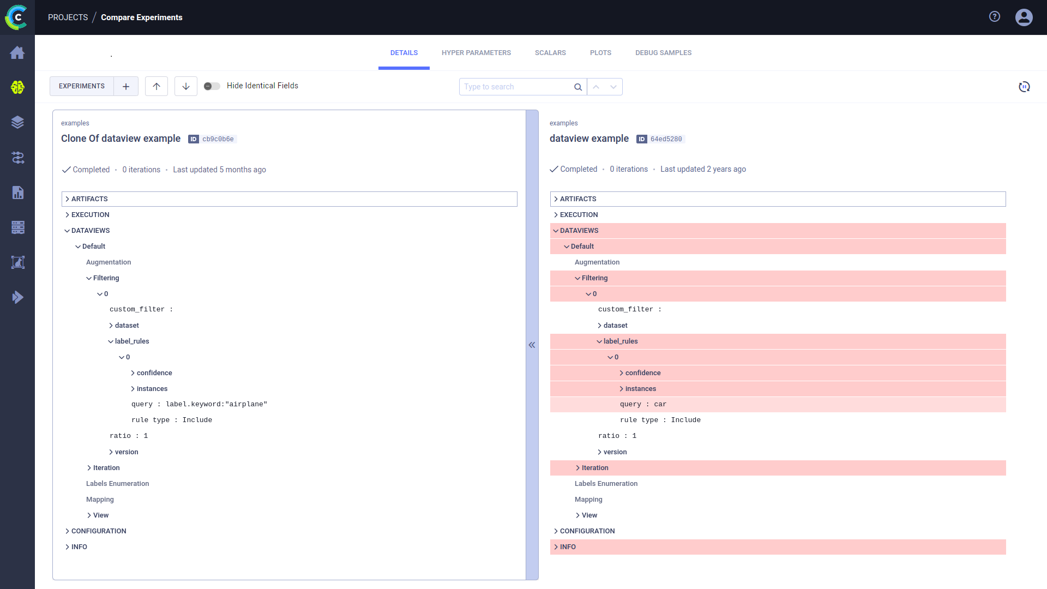1047x589 pixels.
Task: Open the Pipelines section in sidebar
Action: [18, 158]
